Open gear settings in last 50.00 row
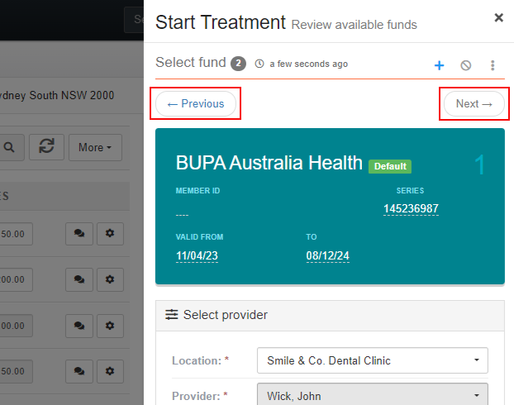Screen dimensions: 514x405 (110, 371)
